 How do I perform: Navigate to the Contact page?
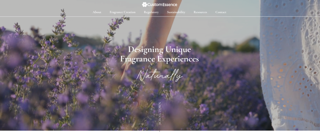[x=221, y=12]
